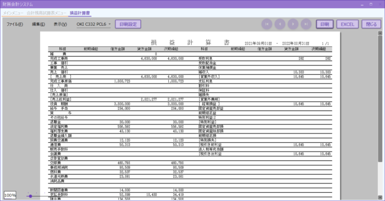Open the ファイル(F) menu
385x201 pixels.
point(15,24)
